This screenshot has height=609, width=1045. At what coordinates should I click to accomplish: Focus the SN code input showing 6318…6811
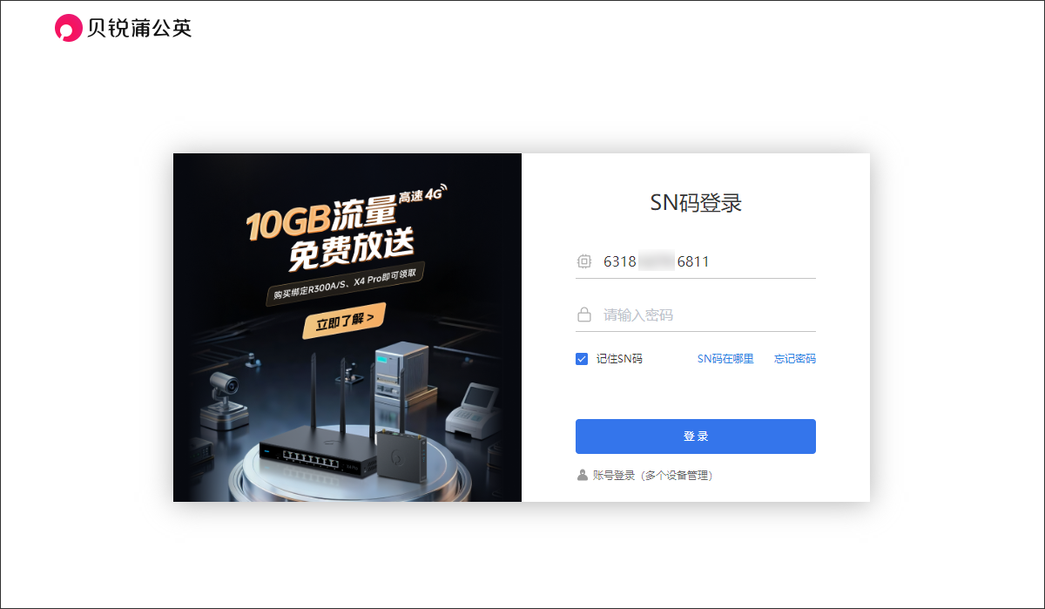pyautogui.click(x=708, y=261)
